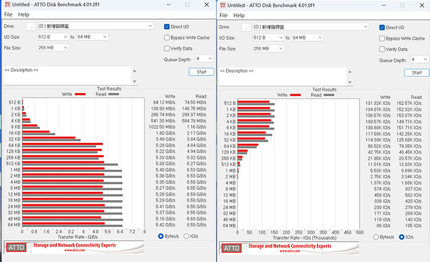The image size is (430, 262).
Task: Select the IO/s radio button in left window
Action: pyautogui.click(x=187, y=236)
